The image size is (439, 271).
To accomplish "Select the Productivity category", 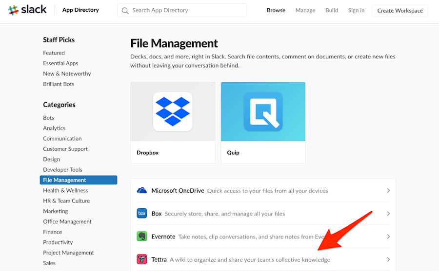I will 58,242.
